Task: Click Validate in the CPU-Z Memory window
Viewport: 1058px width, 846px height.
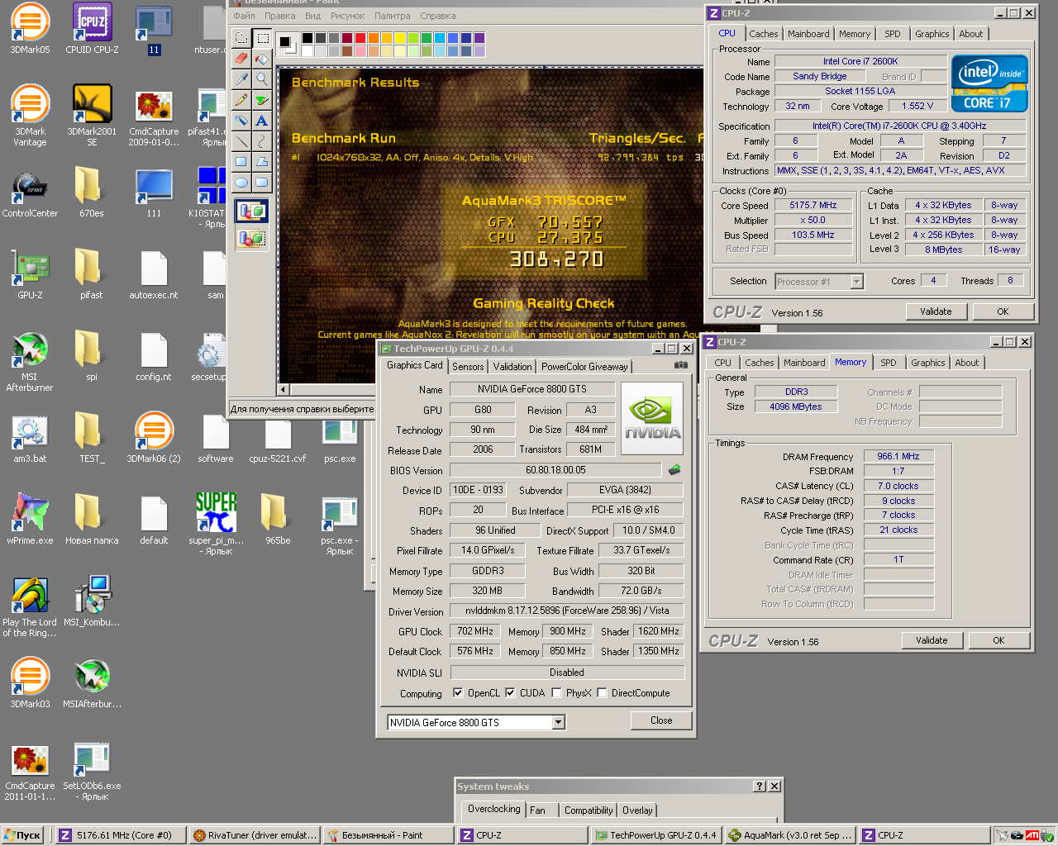Action: tap(932, 640)
